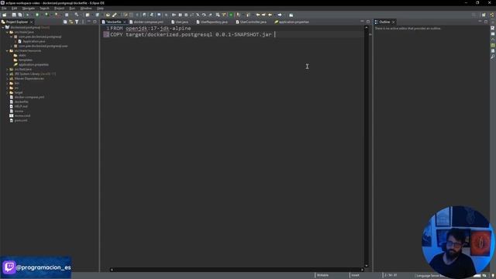Collapse the src/main/java folder
This screenshot has height=279, width=496.
pos(7,33)
